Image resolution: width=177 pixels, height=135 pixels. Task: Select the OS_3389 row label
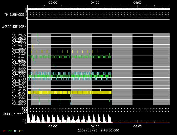tap(19, 76)
